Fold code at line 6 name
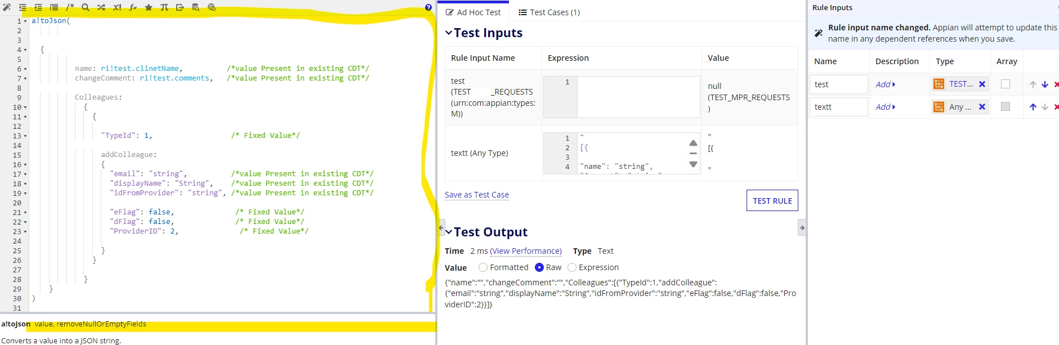 tap(25, 69)
